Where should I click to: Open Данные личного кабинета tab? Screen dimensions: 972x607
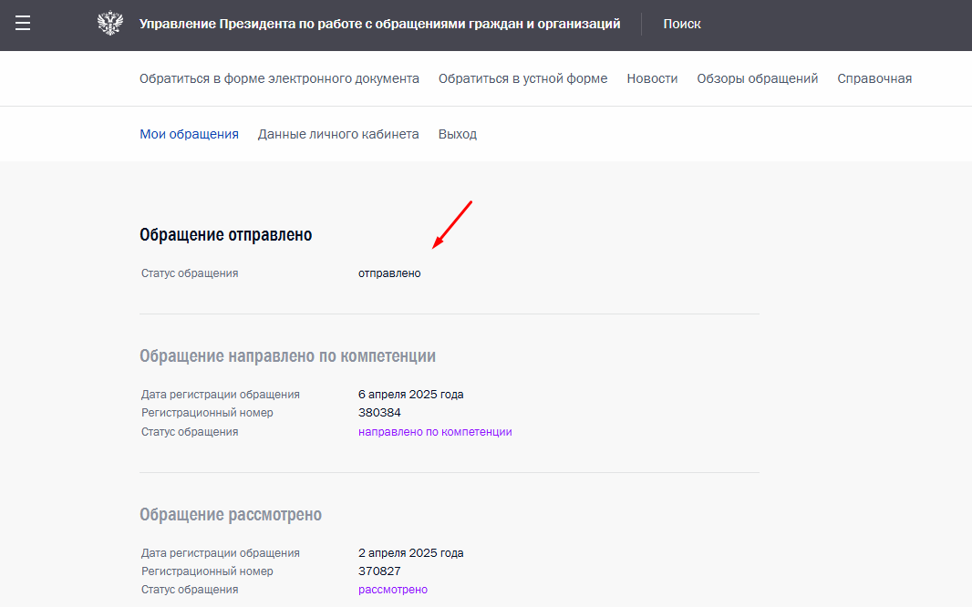(338, 134)
